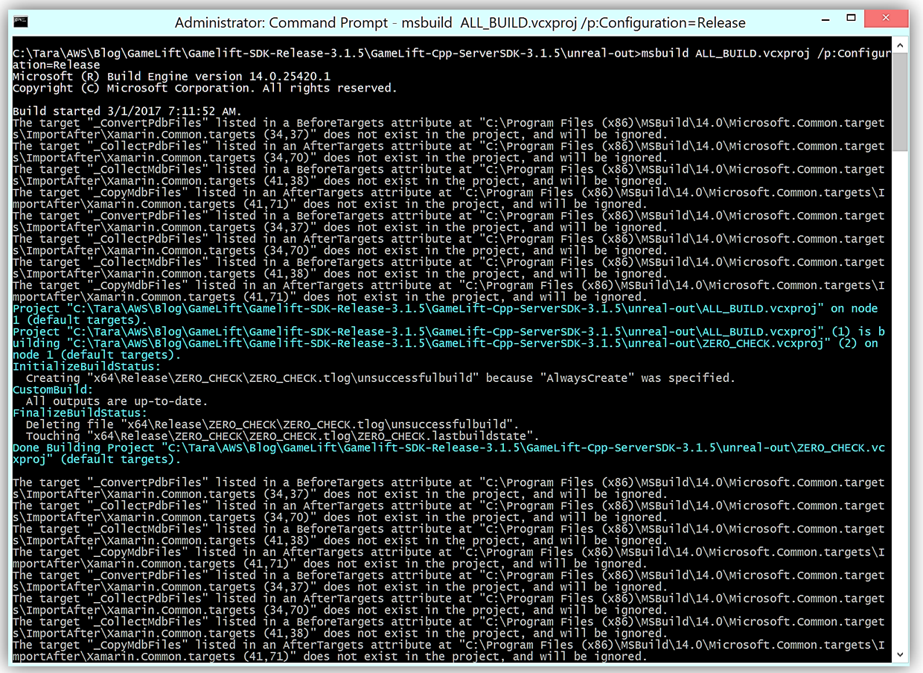Click the 'Done Building Project' line
Image resolution: width=923 pixels, height=673 pixels.
[x=449, y=447]
